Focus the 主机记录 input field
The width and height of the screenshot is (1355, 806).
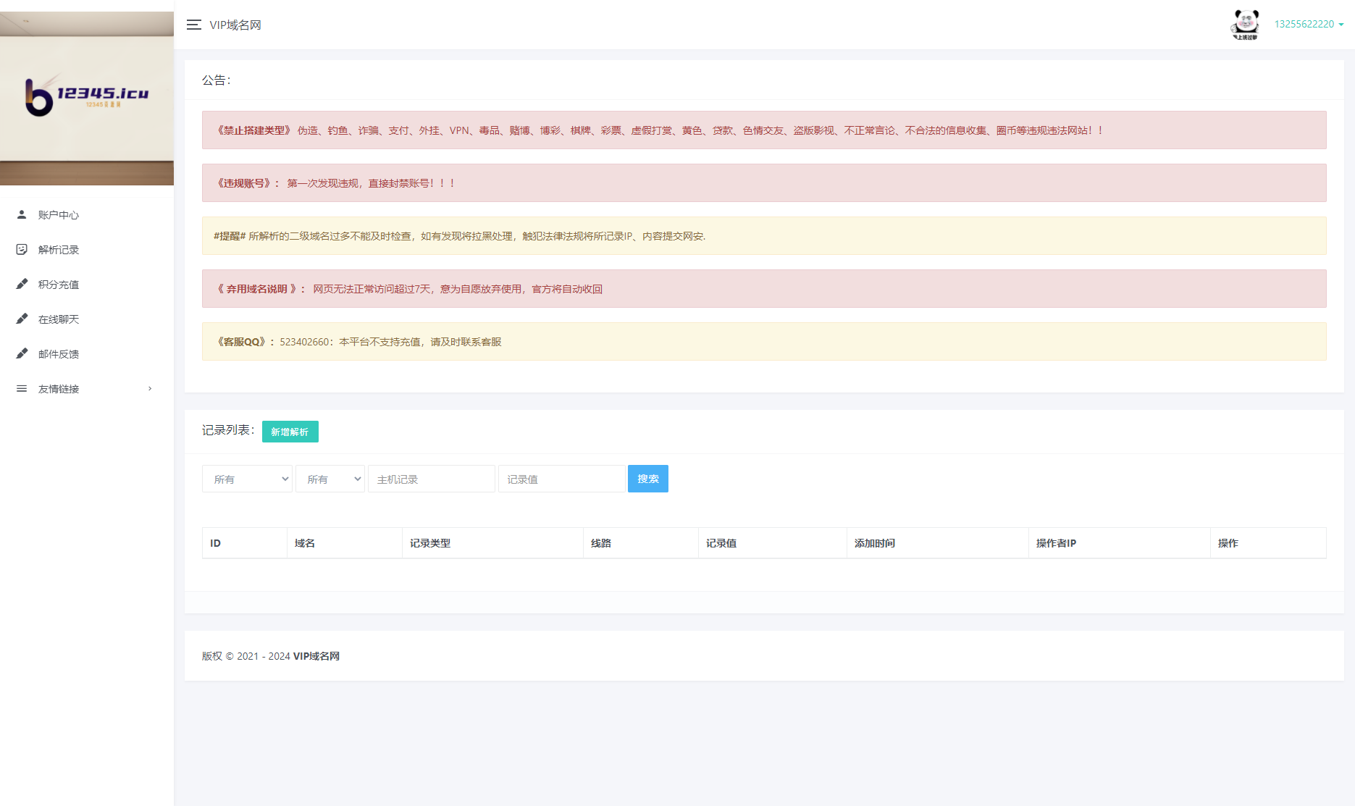click(x=432, y=479)
